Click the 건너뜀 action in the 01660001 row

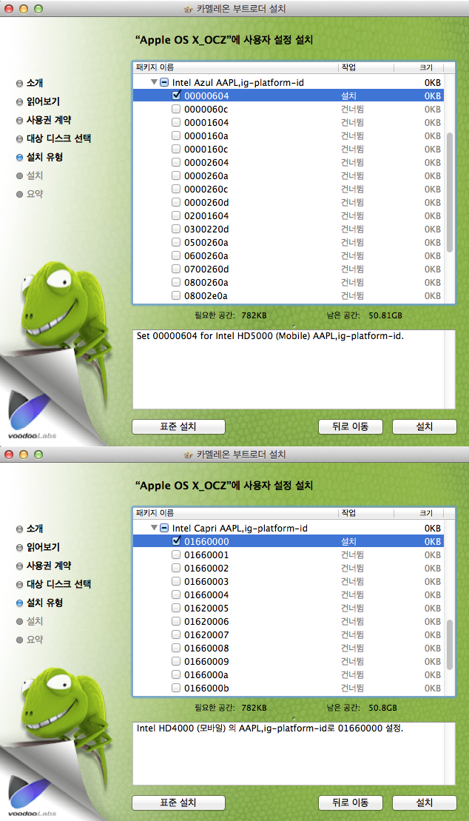[353, 555]
